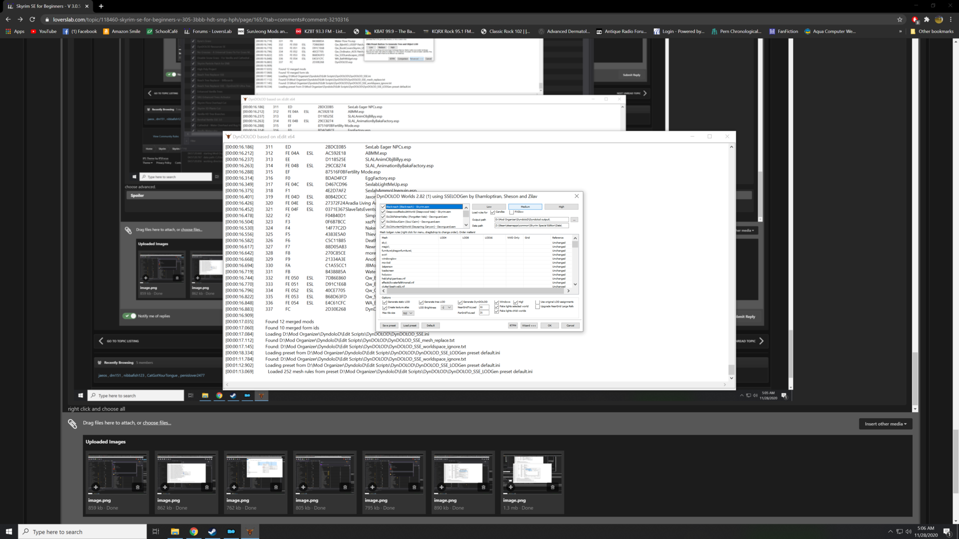Select the Skyrim SE for Beginners tab
Image resolution: width=959 pixels, height=539 pixels.
(x=47, y=6)
